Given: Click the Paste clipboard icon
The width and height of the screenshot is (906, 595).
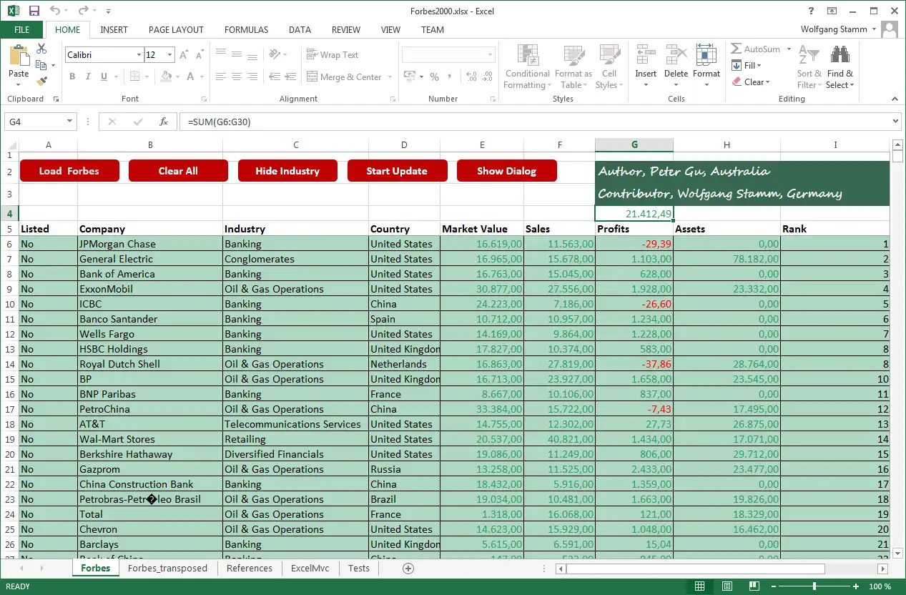Looking at the screenshot, I should click(19, 56).
